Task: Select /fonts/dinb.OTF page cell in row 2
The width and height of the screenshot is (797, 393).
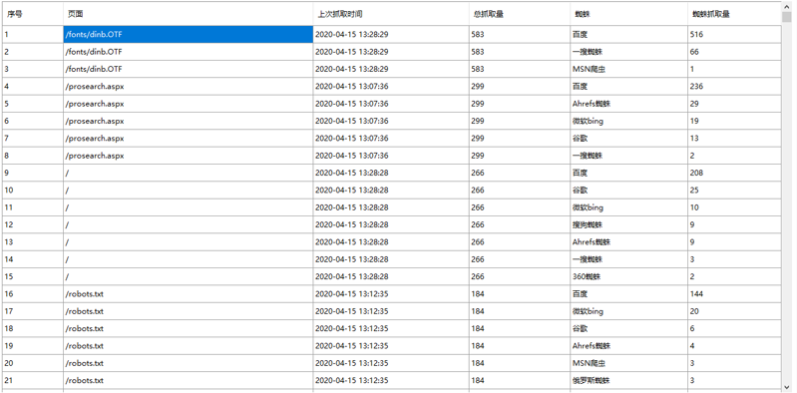Action: click(x=189, y=52)
